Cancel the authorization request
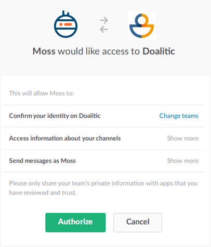Image resolution: width=211 pixels, height=247 pixels. tap(138, 223)
